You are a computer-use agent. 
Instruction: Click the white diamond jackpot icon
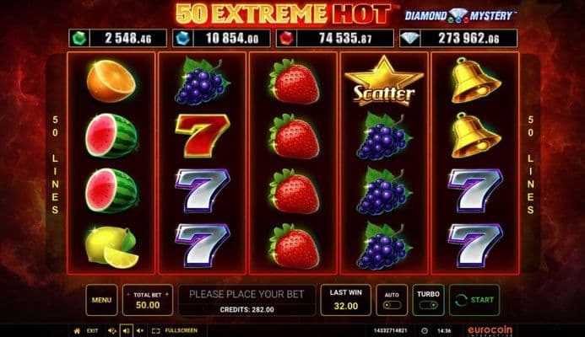point(410,38)
